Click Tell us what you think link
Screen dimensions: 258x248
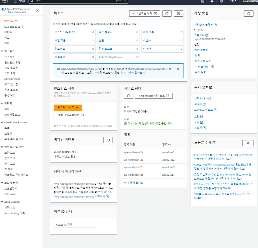17,12
